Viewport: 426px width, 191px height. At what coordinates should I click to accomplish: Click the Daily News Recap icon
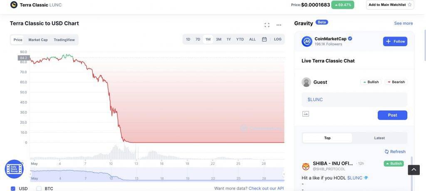pos(14,169)
